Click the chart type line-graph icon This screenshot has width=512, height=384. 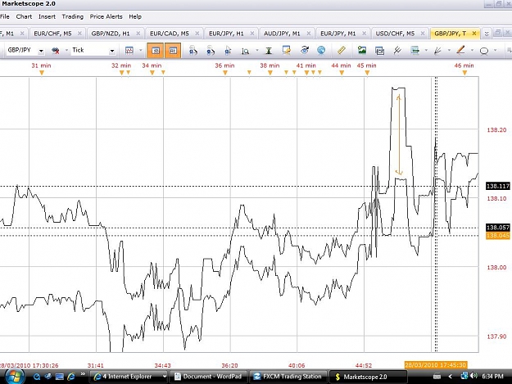pos(129,50)
